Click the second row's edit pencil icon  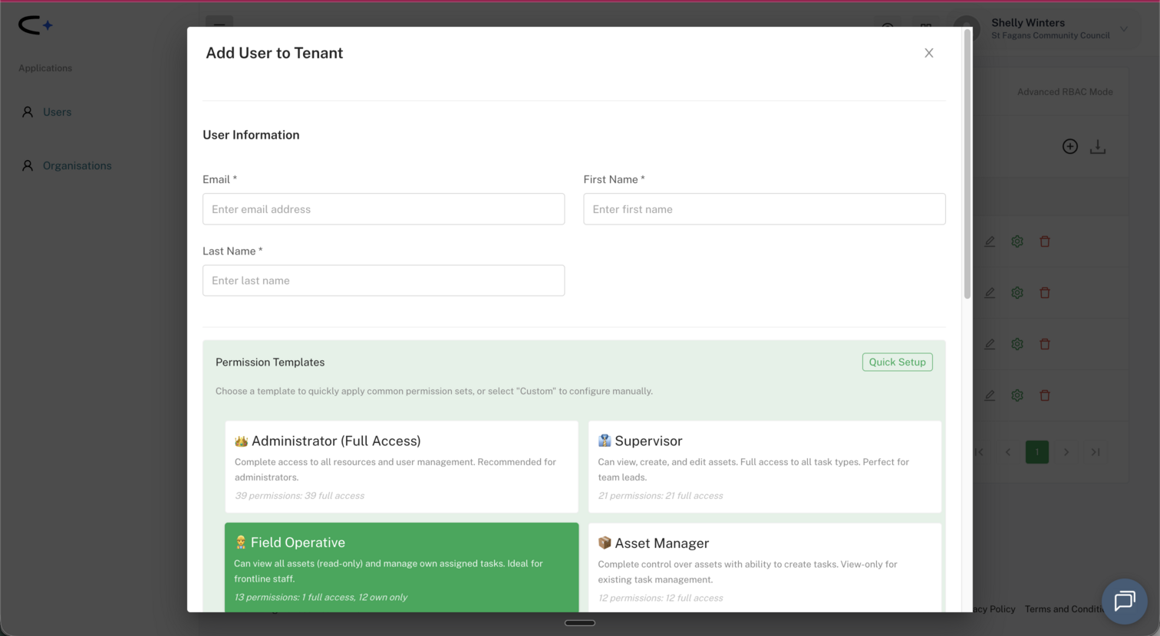(x=990, y=293)
